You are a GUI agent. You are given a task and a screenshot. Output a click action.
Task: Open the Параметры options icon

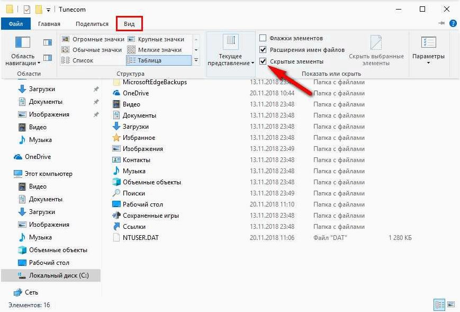click(428, 42)
